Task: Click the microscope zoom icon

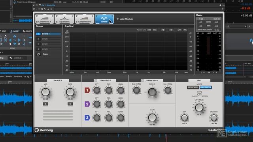Action: coord(5,36)
